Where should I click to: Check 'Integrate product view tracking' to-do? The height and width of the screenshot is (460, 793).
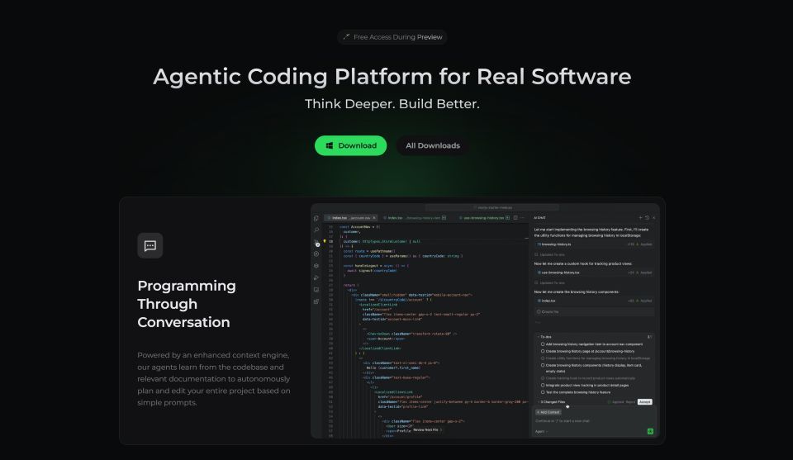click(543, 385)
